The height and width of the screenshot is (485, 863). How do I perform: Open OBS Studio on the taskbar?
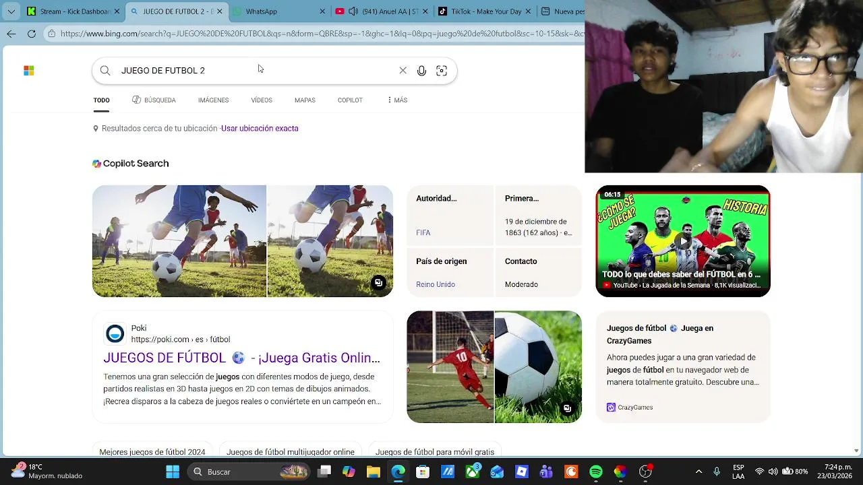pos(645,472)
